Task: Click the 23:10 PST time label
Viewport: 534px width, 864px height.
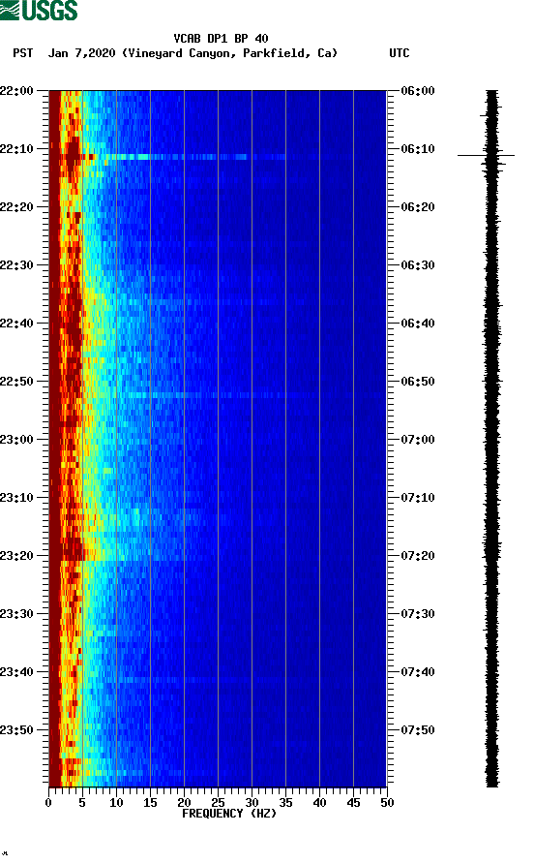Action: [16, 498]
